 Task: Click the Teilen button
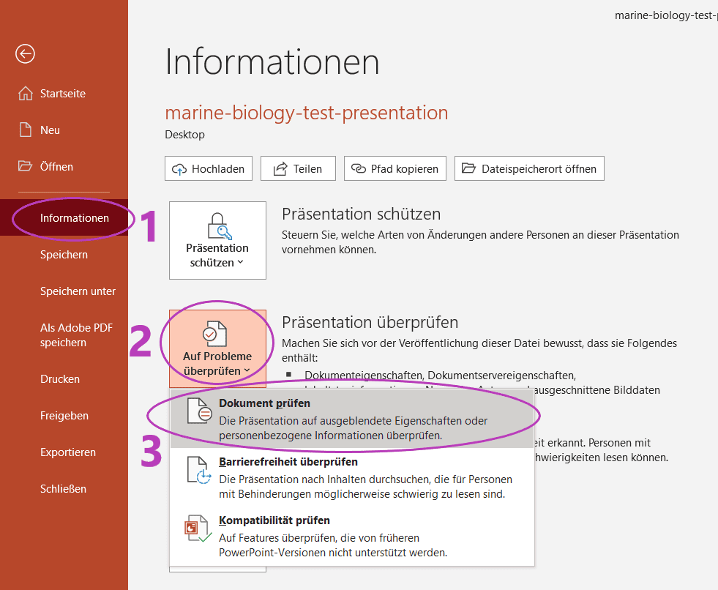click(x=298, y=168)
